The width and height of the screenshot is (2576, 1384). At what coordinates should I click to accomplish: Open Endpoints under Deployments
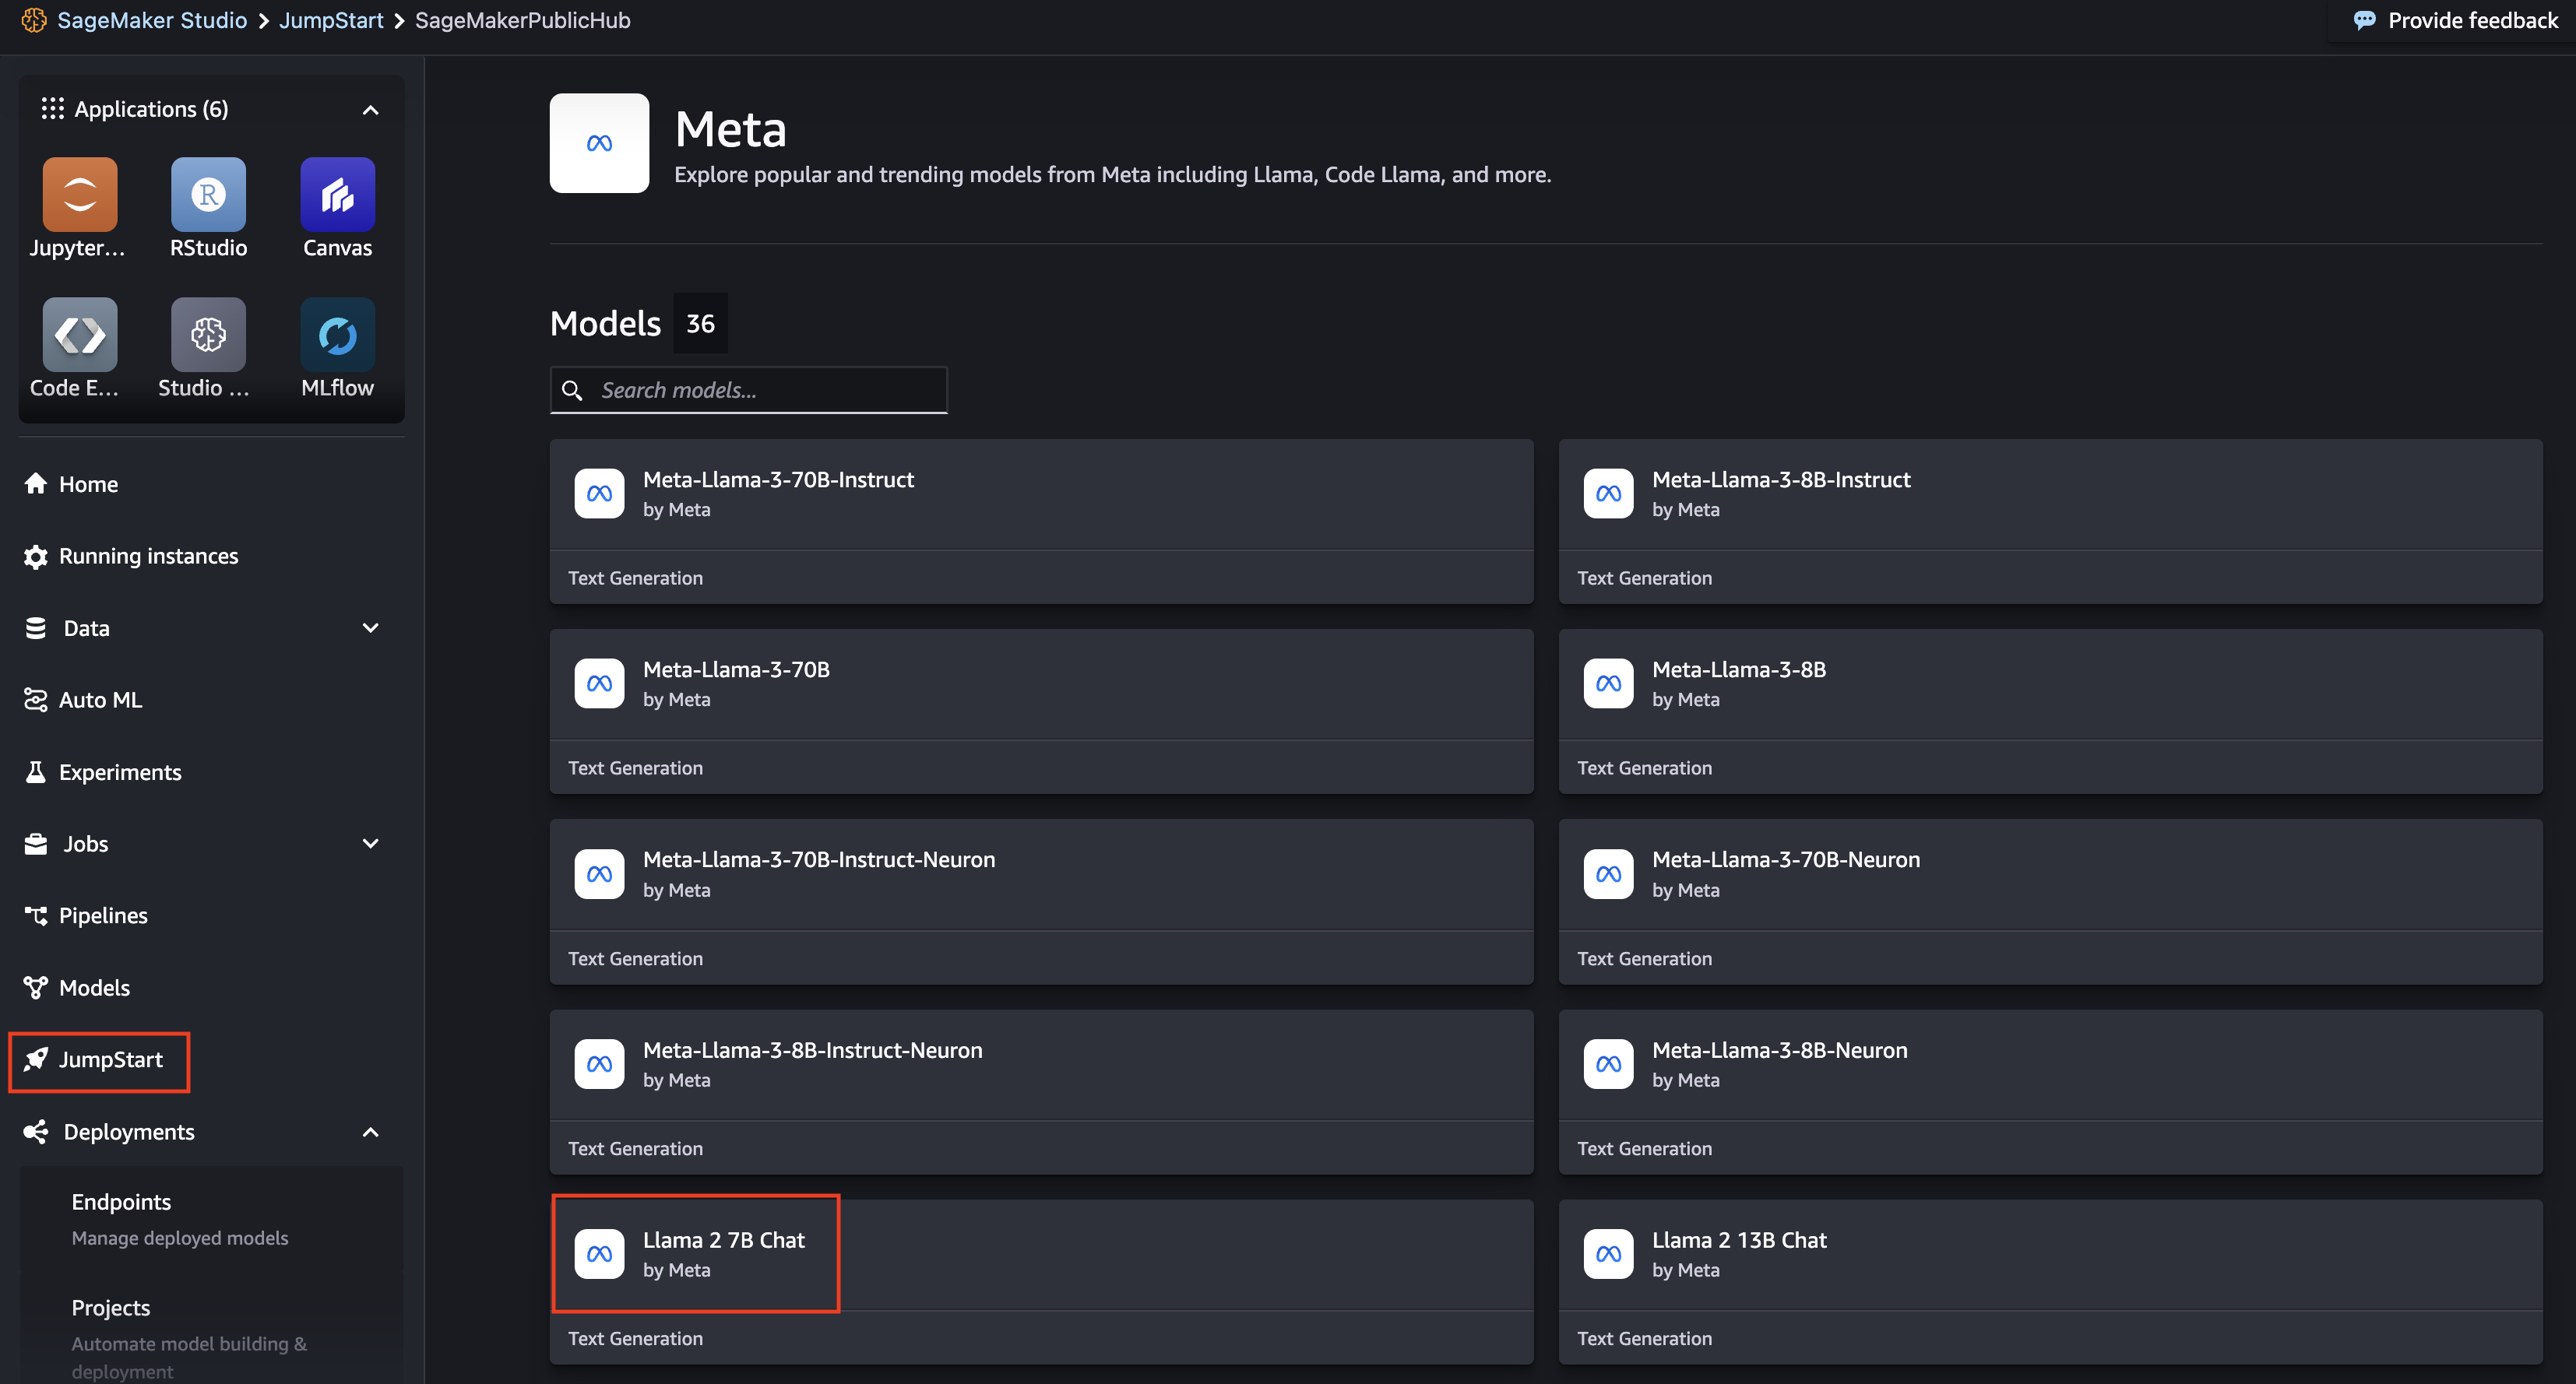coord(121,1202)
